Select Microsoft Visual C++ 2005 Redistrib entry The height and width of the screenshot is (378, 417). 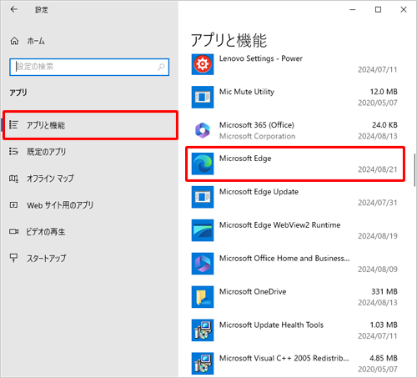tap(294, 364)
